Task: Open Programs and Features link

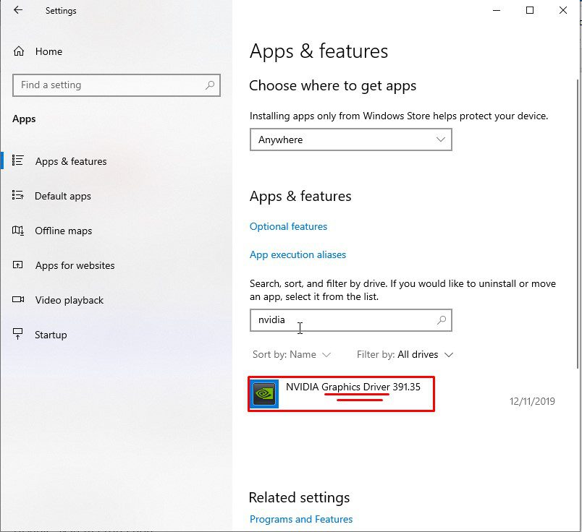Action: (x=301, y=519)
